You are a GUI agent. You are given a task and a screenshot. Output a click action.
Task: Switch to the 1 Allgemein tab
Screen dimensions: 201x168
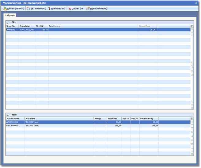10,15
